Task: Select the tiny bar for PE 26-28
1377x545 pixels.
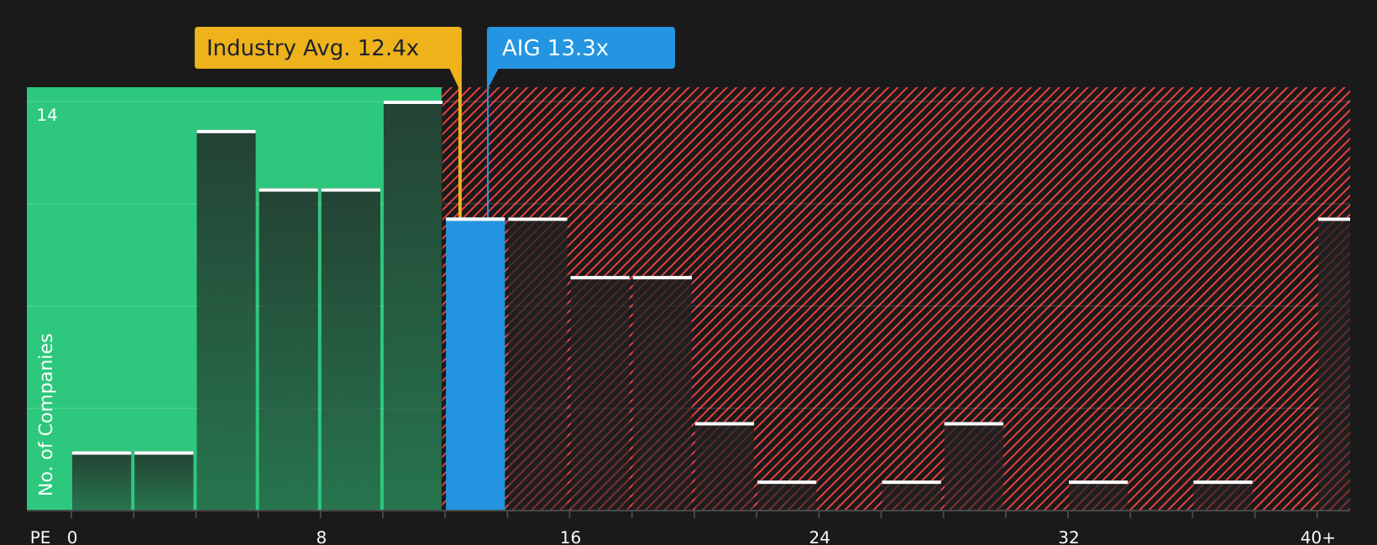Action: [911, 496]
